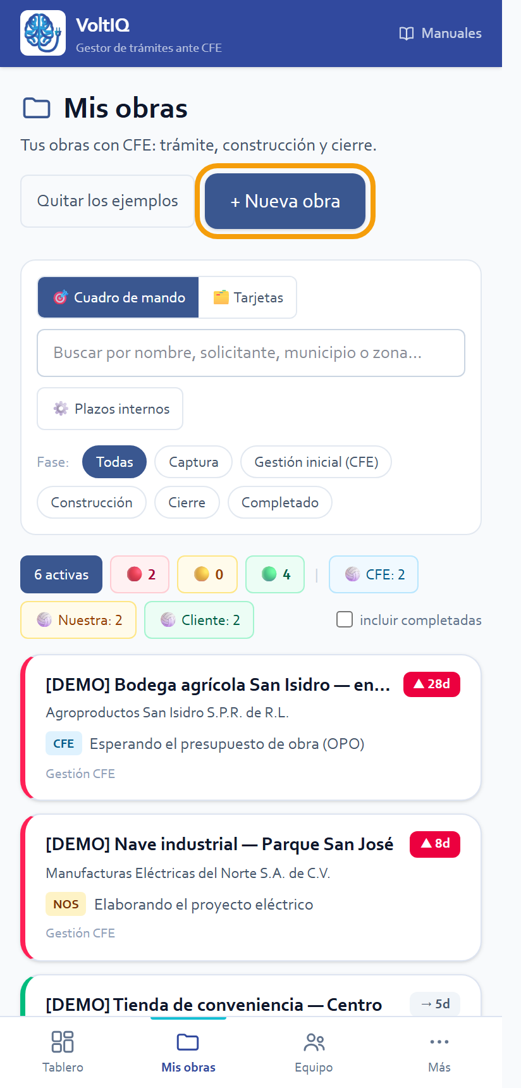521x1088 pixels.
Task: Click the VoltIQ brain logo icon
Action: pos(43,33)
